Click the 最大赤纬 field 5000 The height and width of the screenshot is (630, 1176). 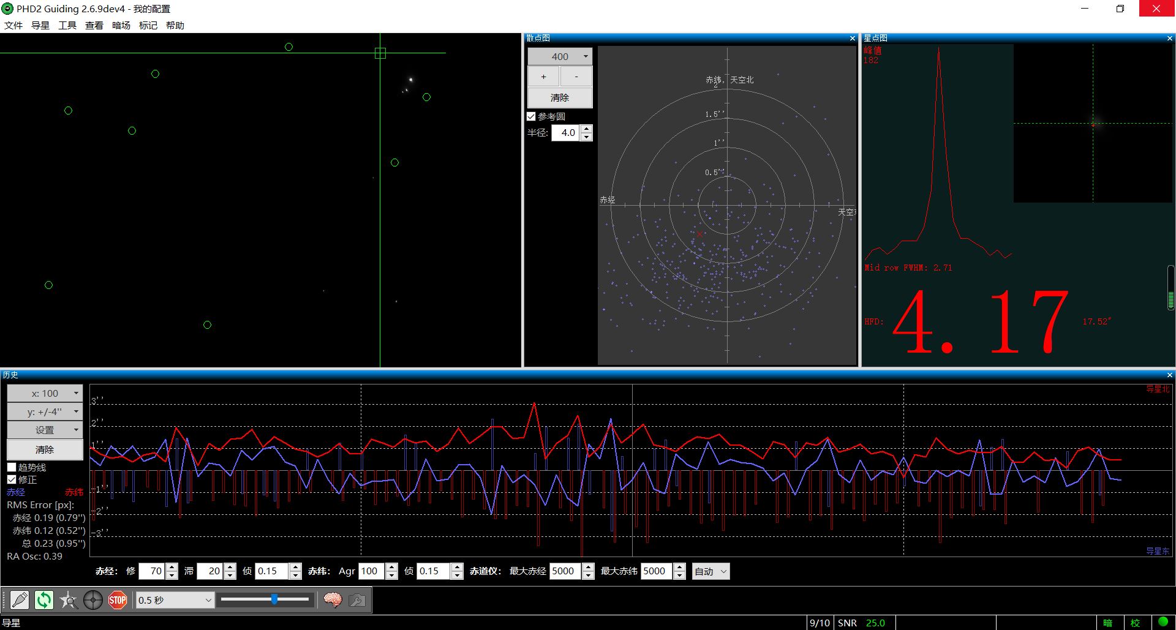click(657, 571)
